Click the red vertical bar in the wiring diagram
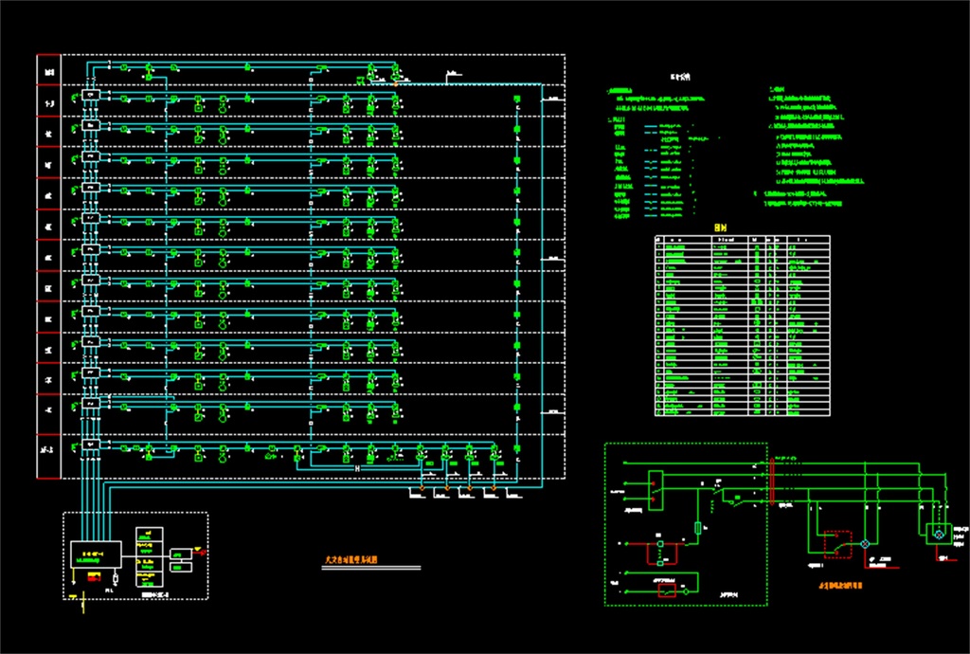The height and width of the screenshot is (654, 970). coord(773,480)
